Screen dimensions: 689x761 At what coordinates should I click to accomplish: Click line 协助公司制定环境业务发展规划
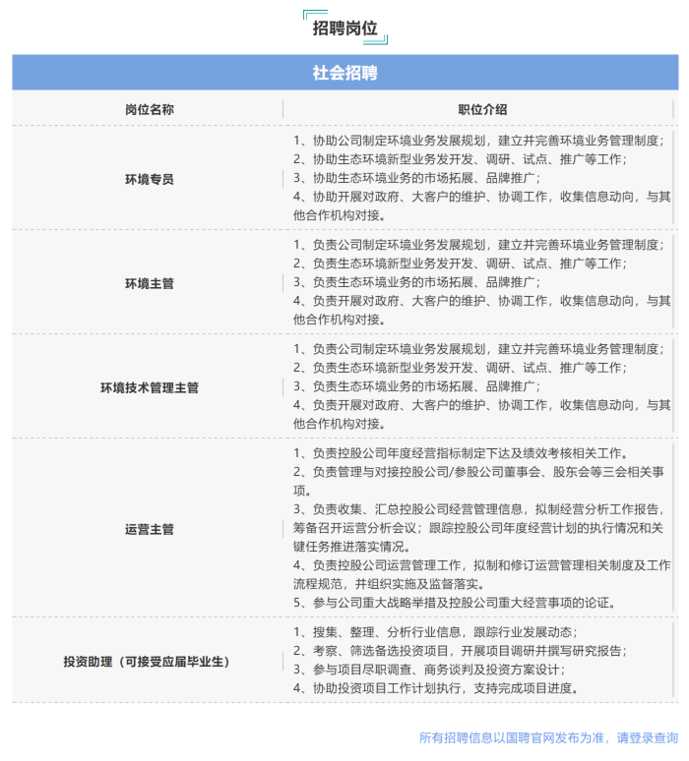click(478, 141)
